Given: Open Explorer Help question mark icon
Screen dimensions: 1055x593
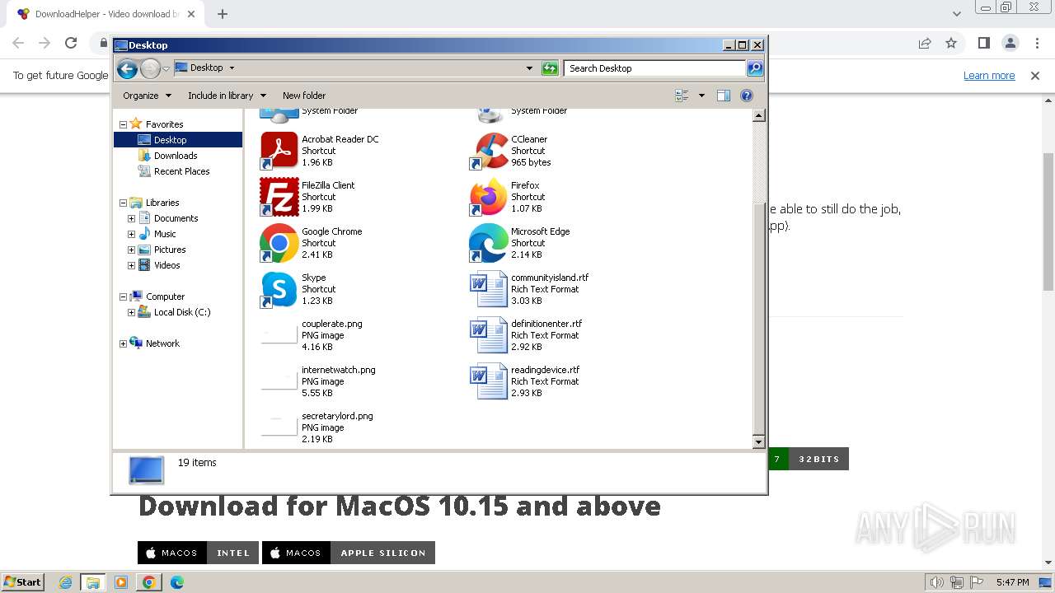Looking at the screenshot, I should tap(747, 96).
